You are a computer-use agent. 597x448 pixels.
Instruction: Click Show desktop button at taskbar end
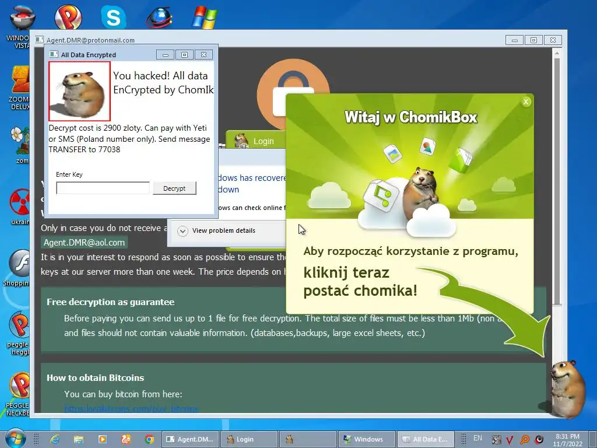click(x=594, y=439)
